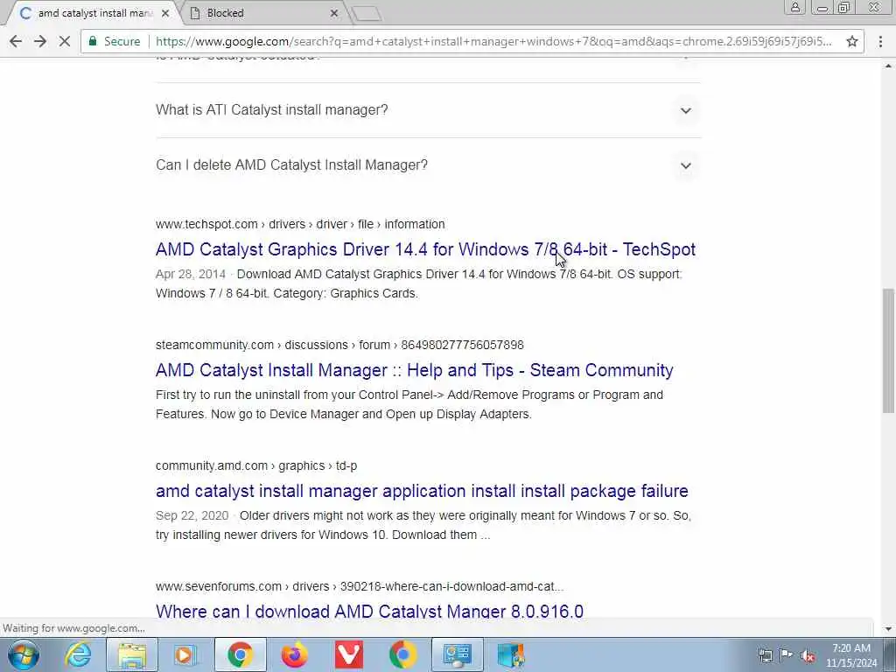Click the Chrome user profile icon
The width and height of the screenshot is (896, 672).
point(794,7)
